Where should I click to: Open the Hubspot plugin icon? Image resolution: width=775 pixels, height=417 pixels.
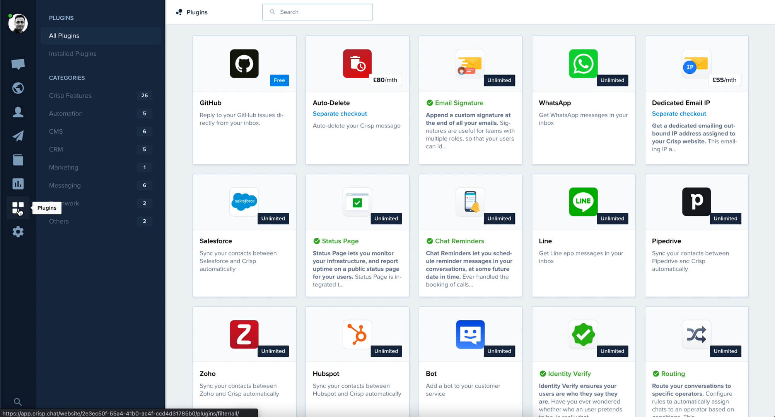(357, 334)
